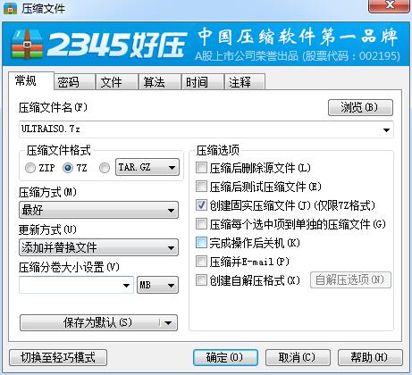
Task: Enable 压缩后删除源文件(L) checkbox
Action: click(201, 168)
